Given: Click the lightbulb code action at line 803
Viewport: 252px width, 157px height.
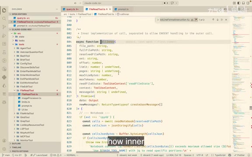Looking at the screenshot, I should (x=78, y=38).
